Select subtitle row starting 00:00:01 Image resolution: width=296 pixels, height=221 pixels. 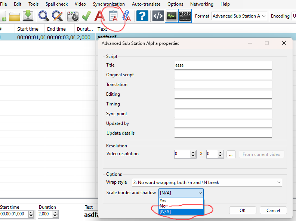(x=49, y=37)
